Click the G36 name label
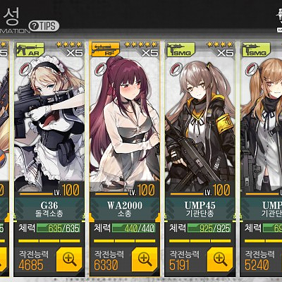The image size is (282, 282). tap(49, 205)
